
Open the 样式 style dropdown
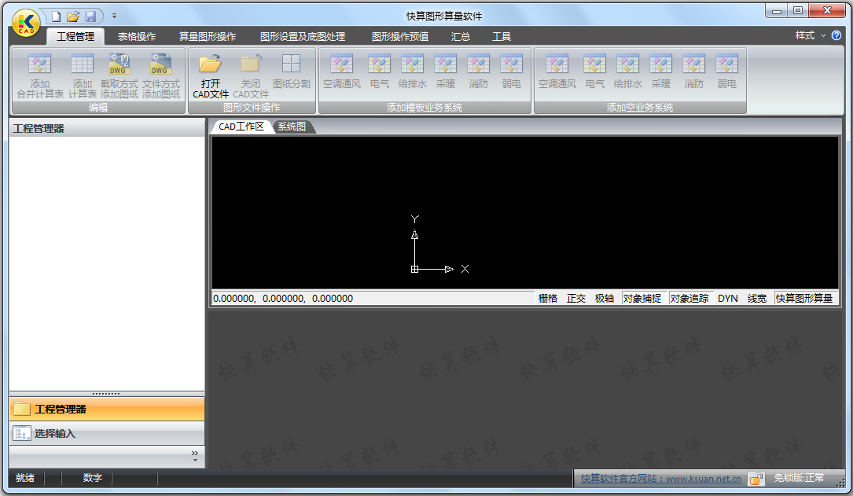pyautogui.click(x=810, y=35)
